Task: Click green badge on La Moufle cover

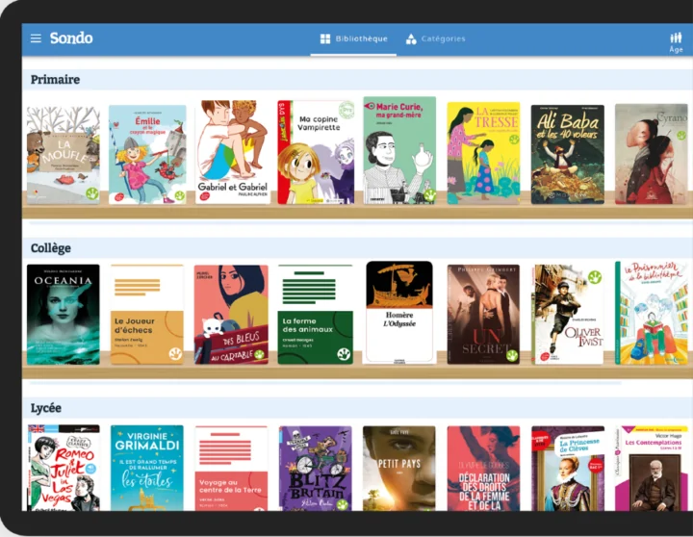Action: pyautogui.click(x=92, y=193)
